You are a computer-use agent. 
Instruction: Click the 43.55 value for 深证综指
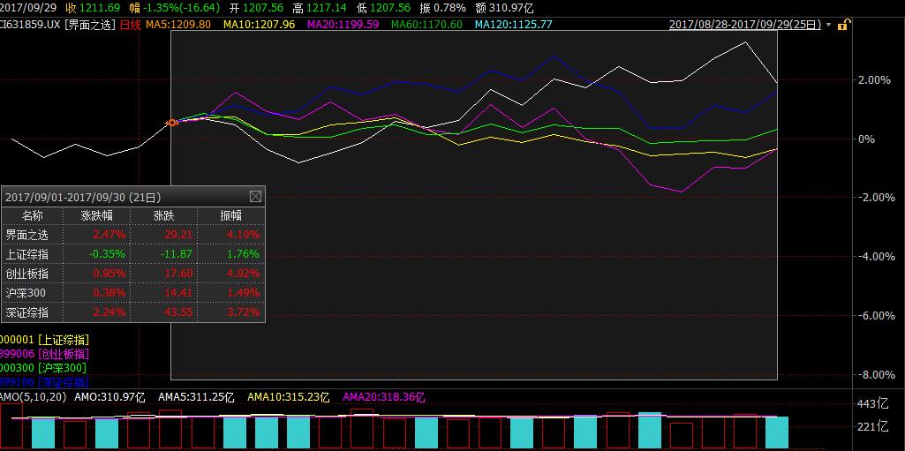(178, 312)
